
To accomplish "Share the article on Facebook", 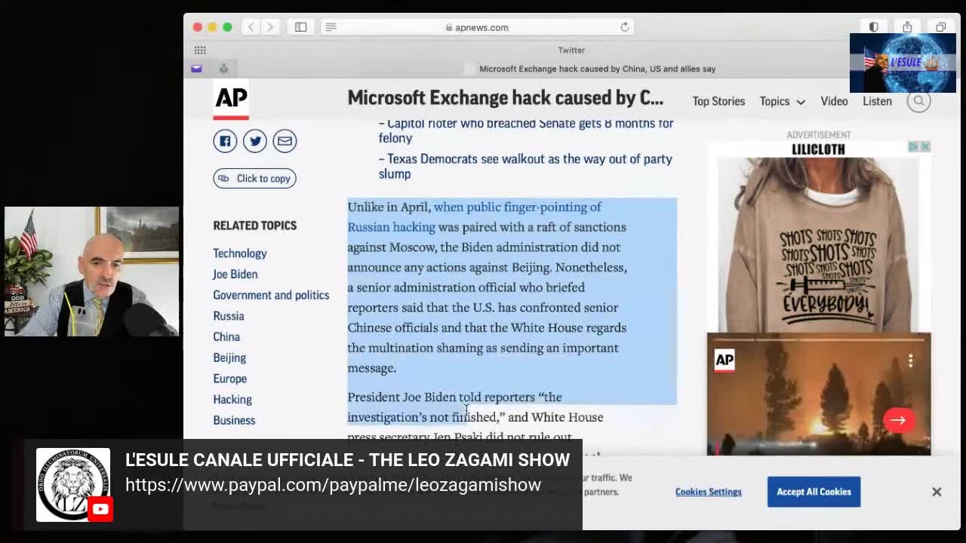I will [x=225, y=141].
